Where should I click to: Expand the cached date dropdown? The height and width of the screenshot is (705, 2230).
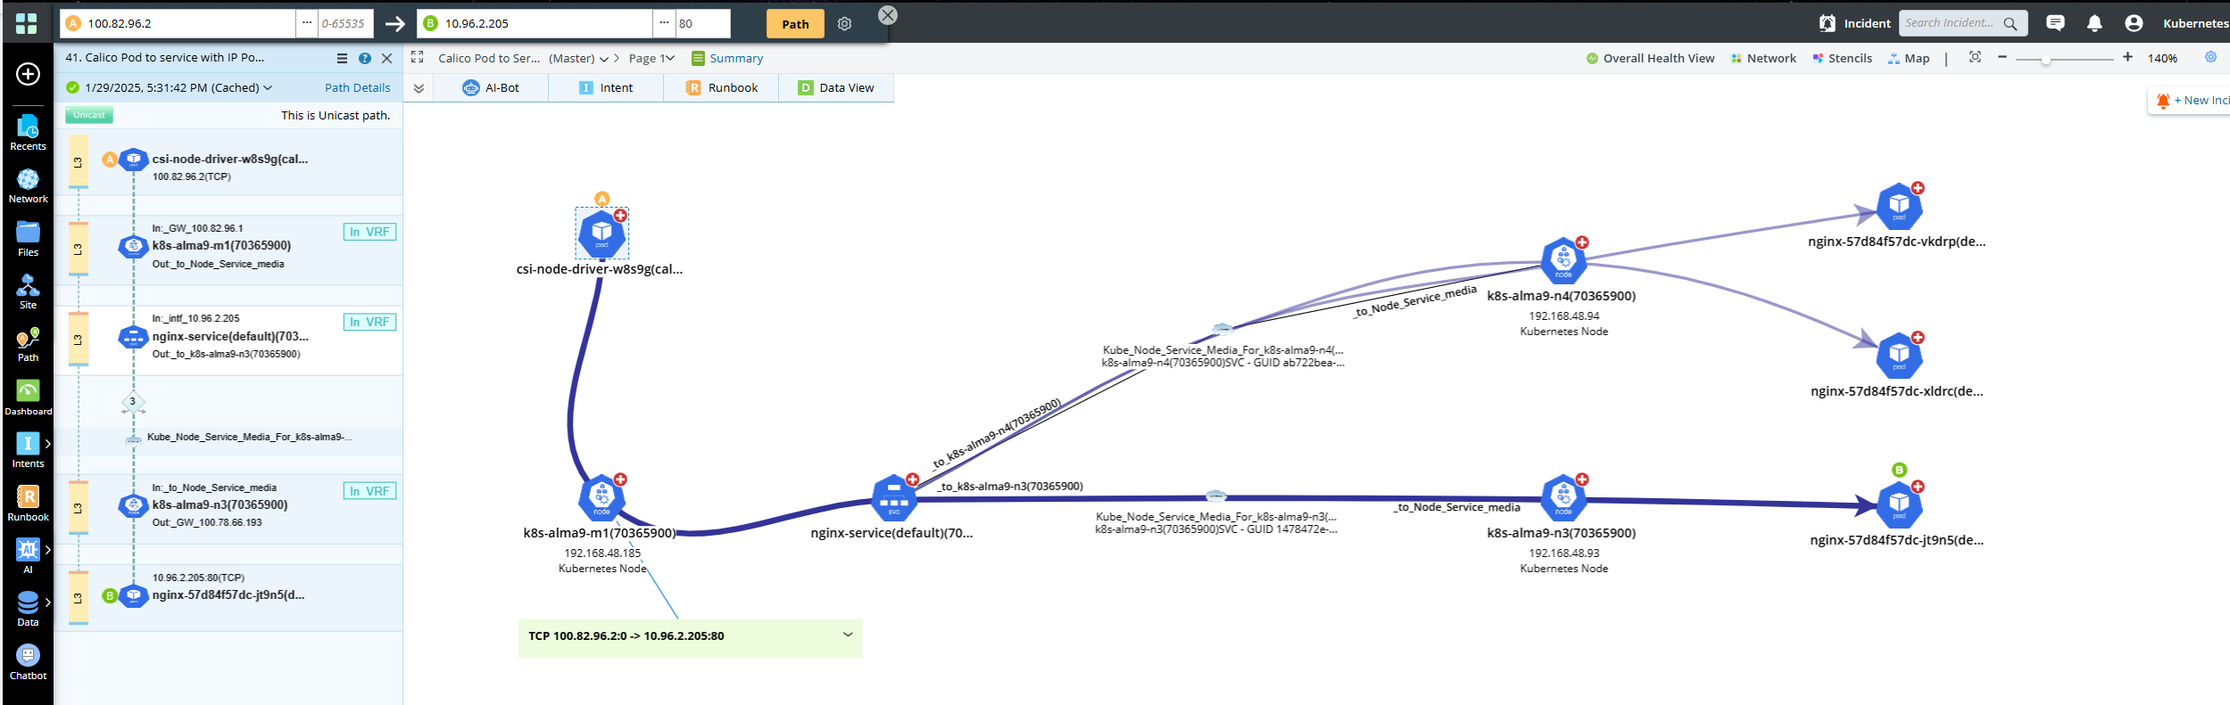268,87
